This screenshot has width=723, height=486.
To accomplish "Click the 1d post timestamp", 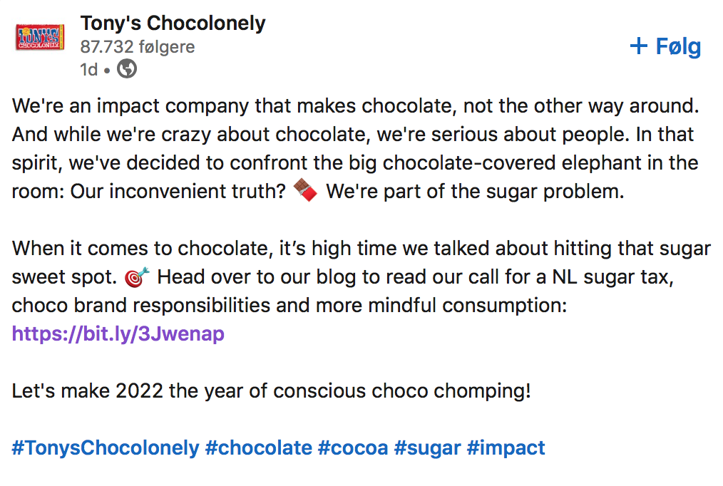I will [89, 70].
